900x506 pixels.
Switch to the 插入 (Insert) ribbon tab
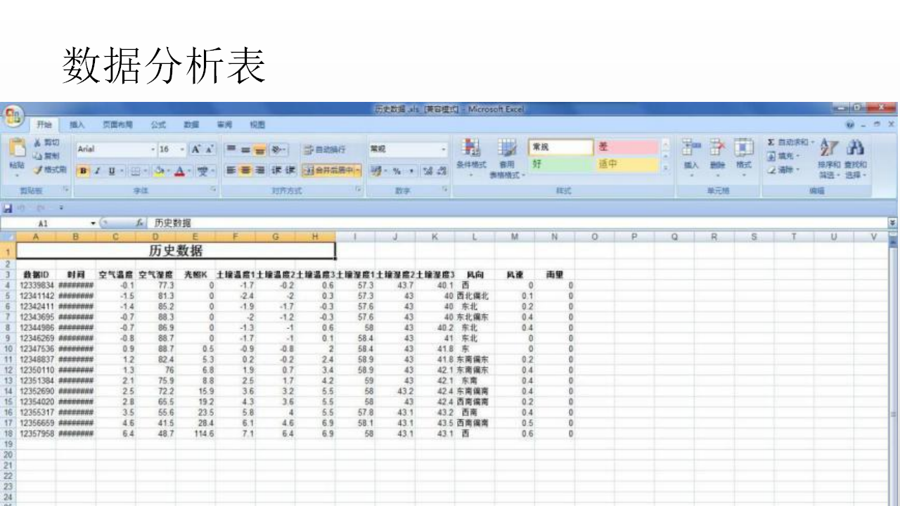[77, 125]
